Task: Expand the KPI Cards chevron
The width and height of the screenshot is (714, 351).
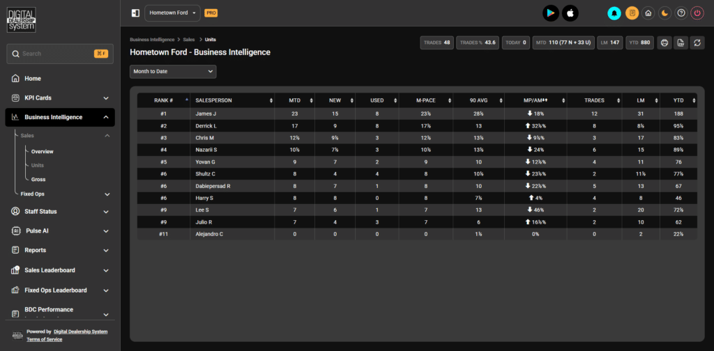Action: pos(106,97)
